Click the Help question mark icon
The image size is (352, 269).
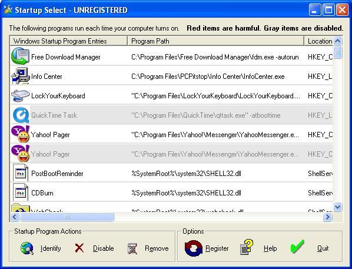coord(247,247)
